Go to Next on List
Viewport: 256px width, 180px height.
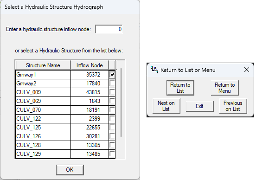click(166, 106)
